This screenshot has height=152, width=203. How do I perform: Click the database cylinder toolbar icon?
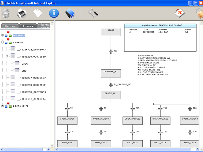click(6, 13)
